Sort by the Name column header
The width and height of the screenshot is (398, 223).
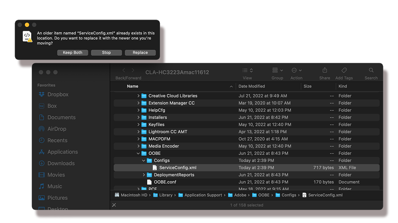[x=133, y=86]
